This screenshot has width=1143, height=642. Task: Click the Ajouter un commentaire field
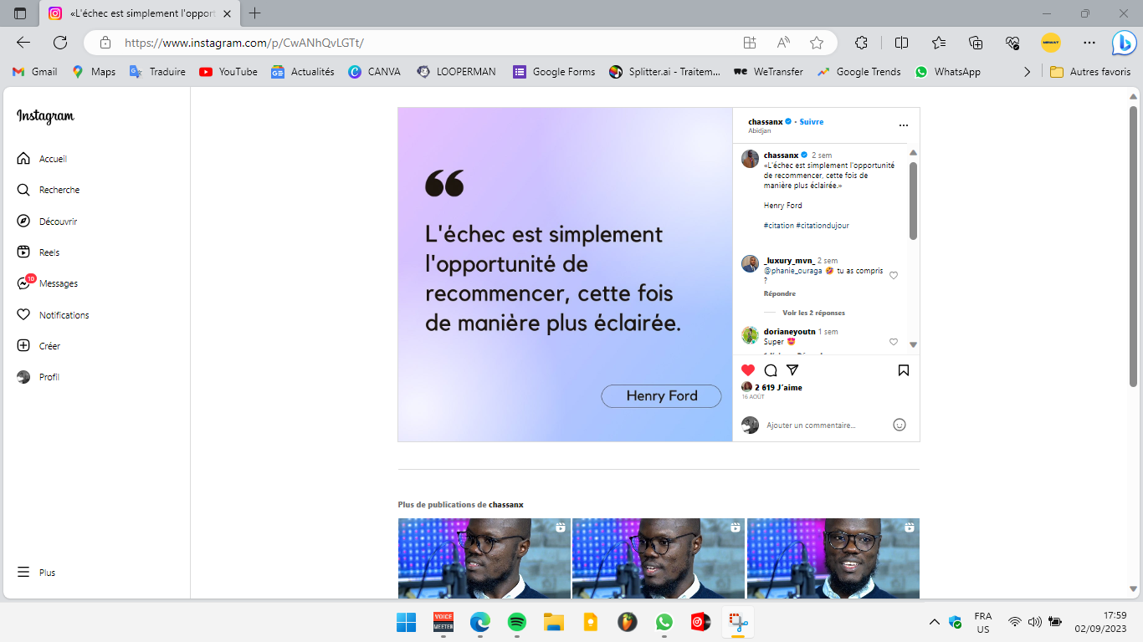[824, 425]
